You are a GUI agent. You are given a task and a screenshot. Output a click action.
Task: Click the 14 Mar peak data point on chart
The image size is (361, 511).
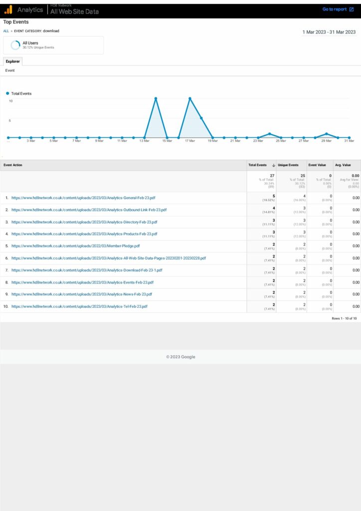click(156, 98)
